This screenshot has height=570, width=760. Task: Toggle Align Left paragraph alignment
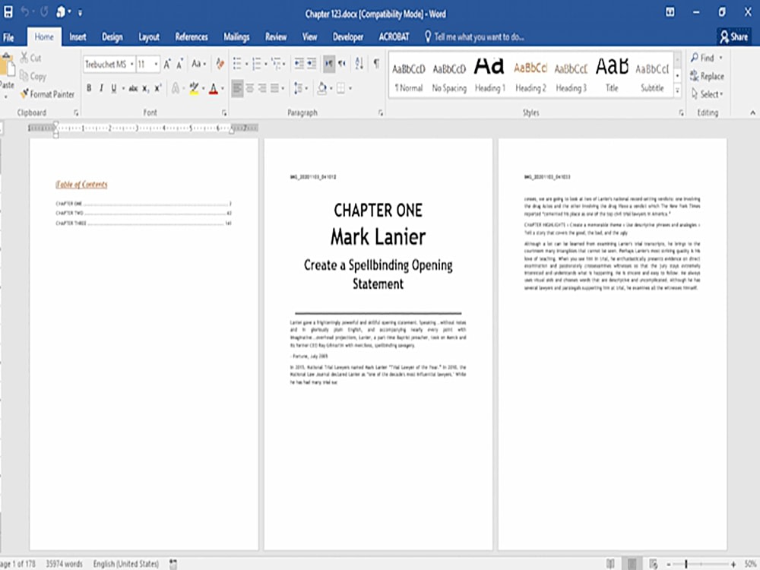point(237,88)
